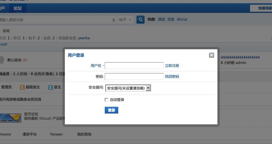Open the 找回密码 recover password link
The image size is (272, 144).
(x=172, y=77)
